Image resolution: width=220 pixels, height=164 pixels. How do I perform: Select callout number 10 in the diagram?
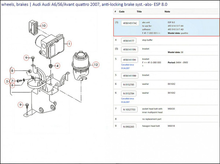44,26
